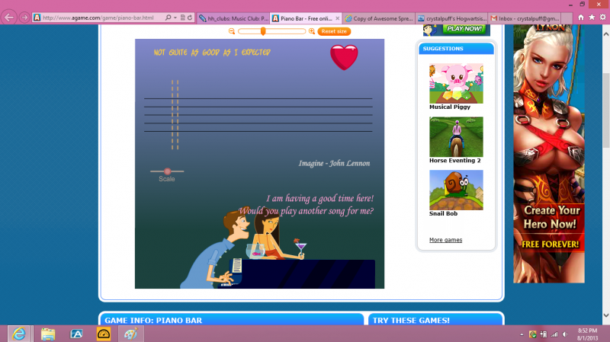Open Favorites star icon

(592, 18)
